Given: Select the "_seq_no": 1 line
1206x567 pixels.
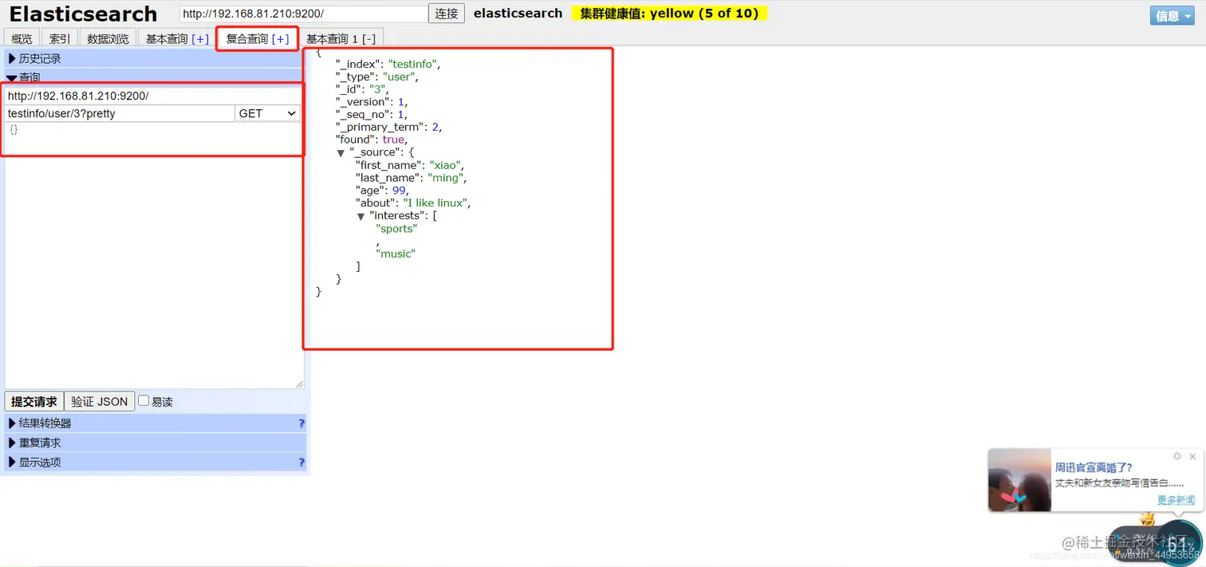Looking at the screenshot, I should pyautogui.click(x=372, y=115).
